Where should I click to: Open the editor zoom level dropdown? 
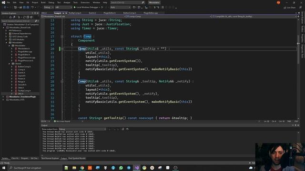tap(46, 122)
